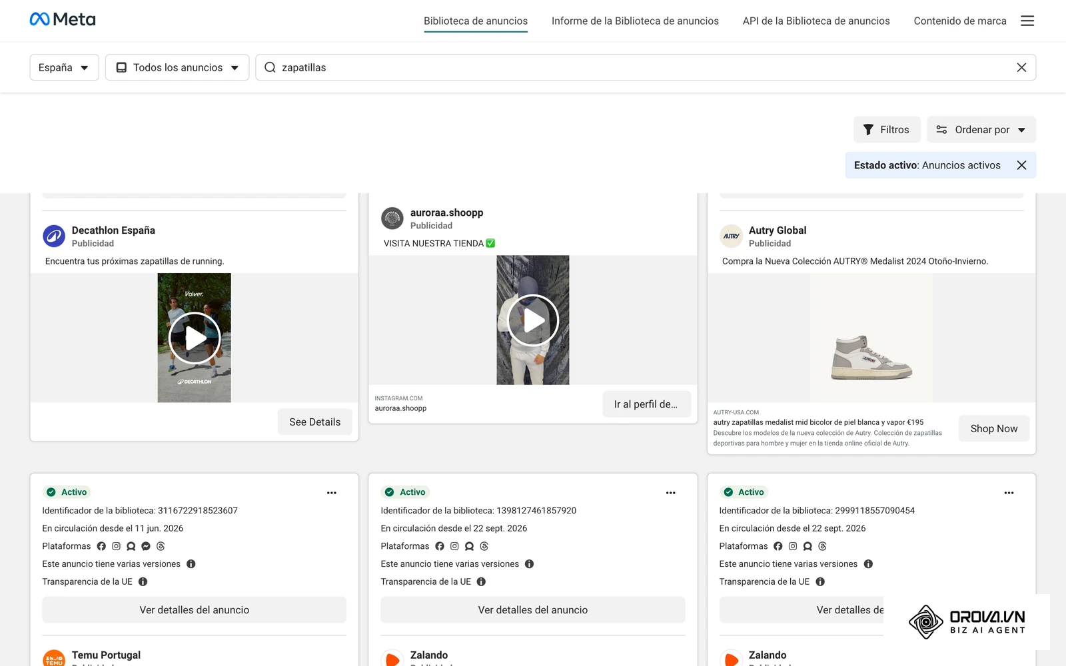Click Ir al perfil de... button
Screen dimensions: 1066x666
pos(646,404)
